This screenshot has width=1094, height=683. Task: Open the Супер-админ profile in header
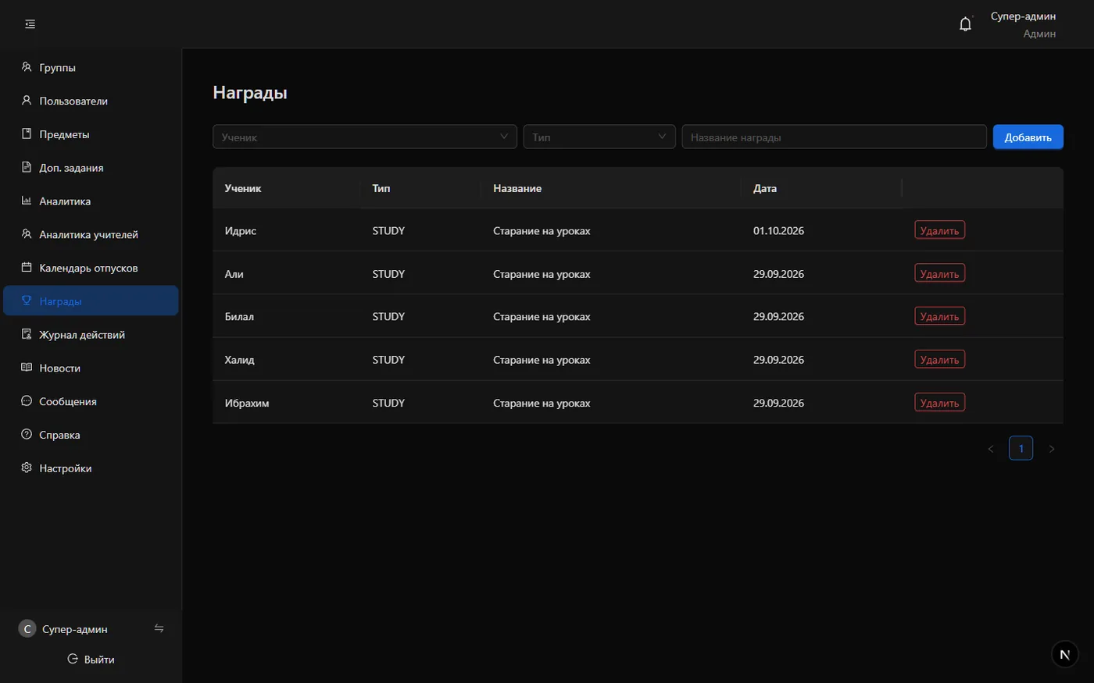(1023, 24)
